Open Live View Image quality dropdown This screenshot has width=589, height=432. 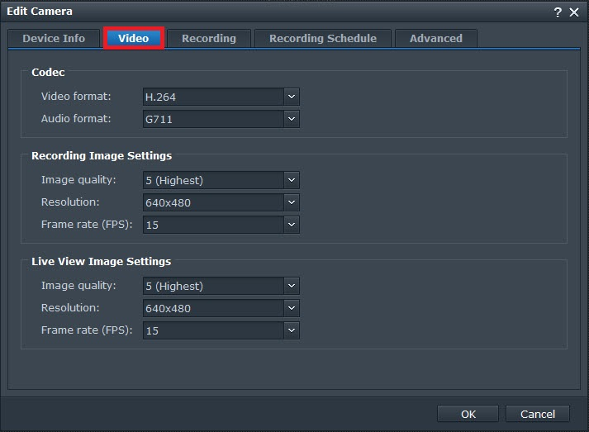click(291, 286)
